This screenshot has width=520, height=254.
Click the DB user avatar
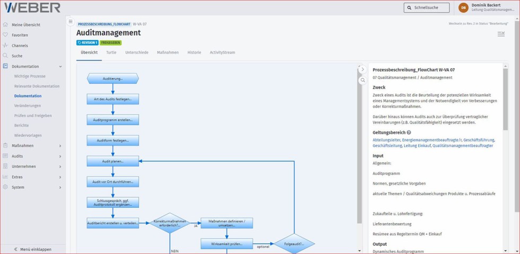(463, 7)
